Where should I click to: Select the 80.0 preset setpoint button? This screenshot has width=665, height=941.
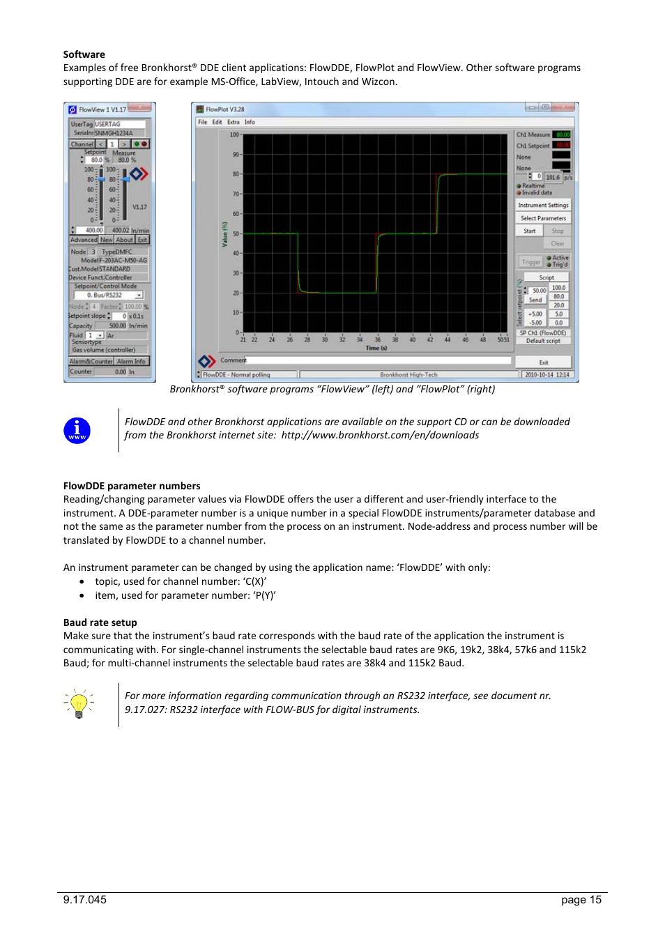pos(559,296)
